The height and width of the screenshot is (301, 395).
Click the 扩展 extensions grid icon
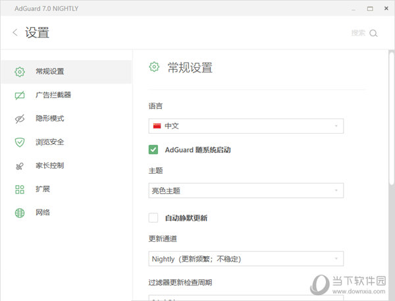tap(20, 189)
